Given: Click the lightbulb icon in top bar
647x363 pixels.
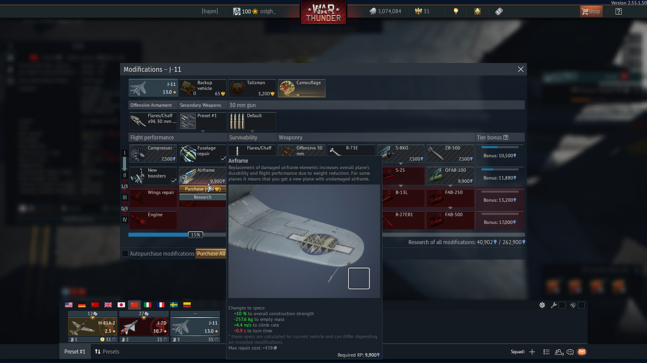Looking at the screenshot, I should click(x=455, y=11).
